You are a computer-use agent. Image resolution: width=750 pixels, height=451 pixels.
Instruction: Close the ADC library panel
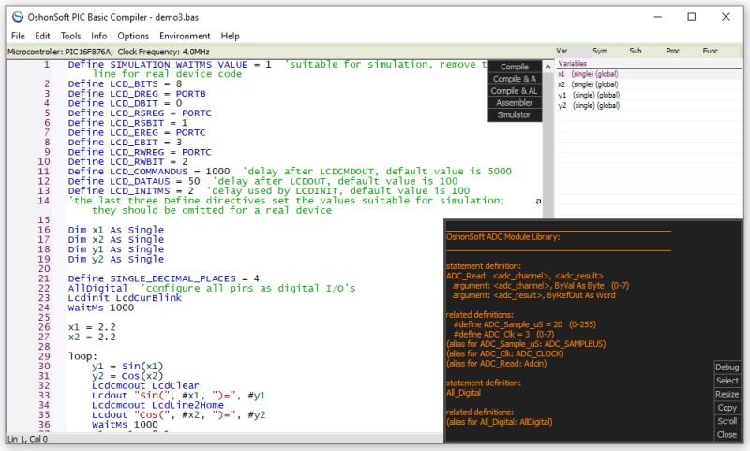pos(727,435)
